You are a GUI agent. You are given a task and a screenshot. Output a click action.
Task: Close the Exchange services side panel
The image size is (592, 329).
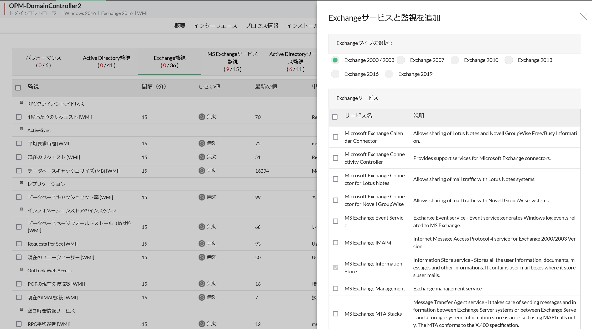pyautogui.click(x=583, y=17)
